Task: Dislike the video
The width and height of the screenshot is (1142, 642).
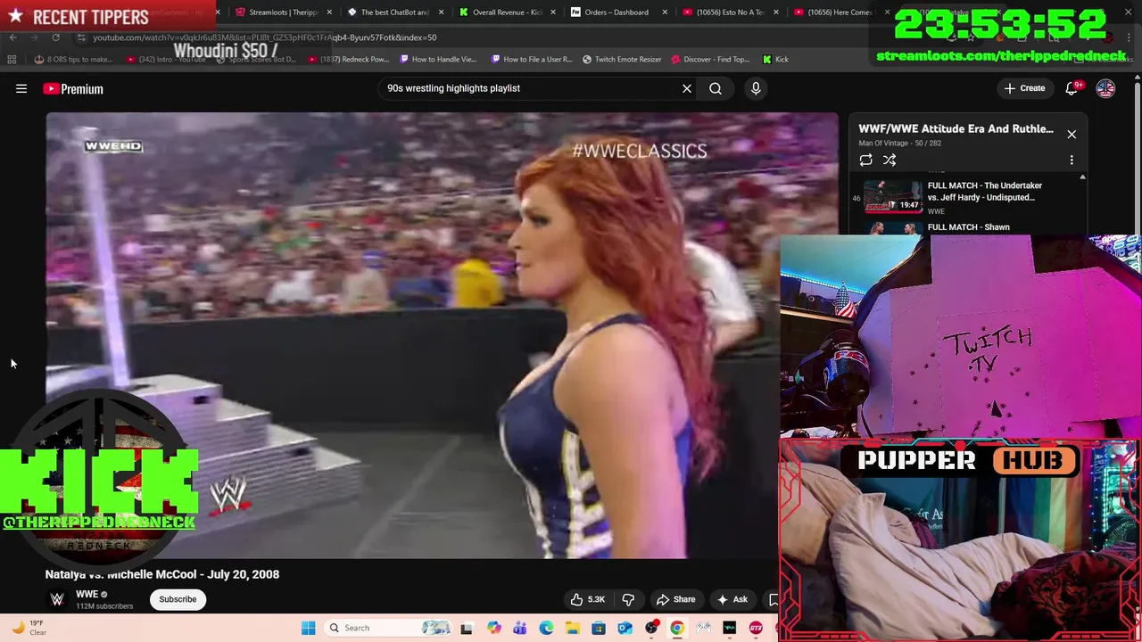Action: [628, 599]
